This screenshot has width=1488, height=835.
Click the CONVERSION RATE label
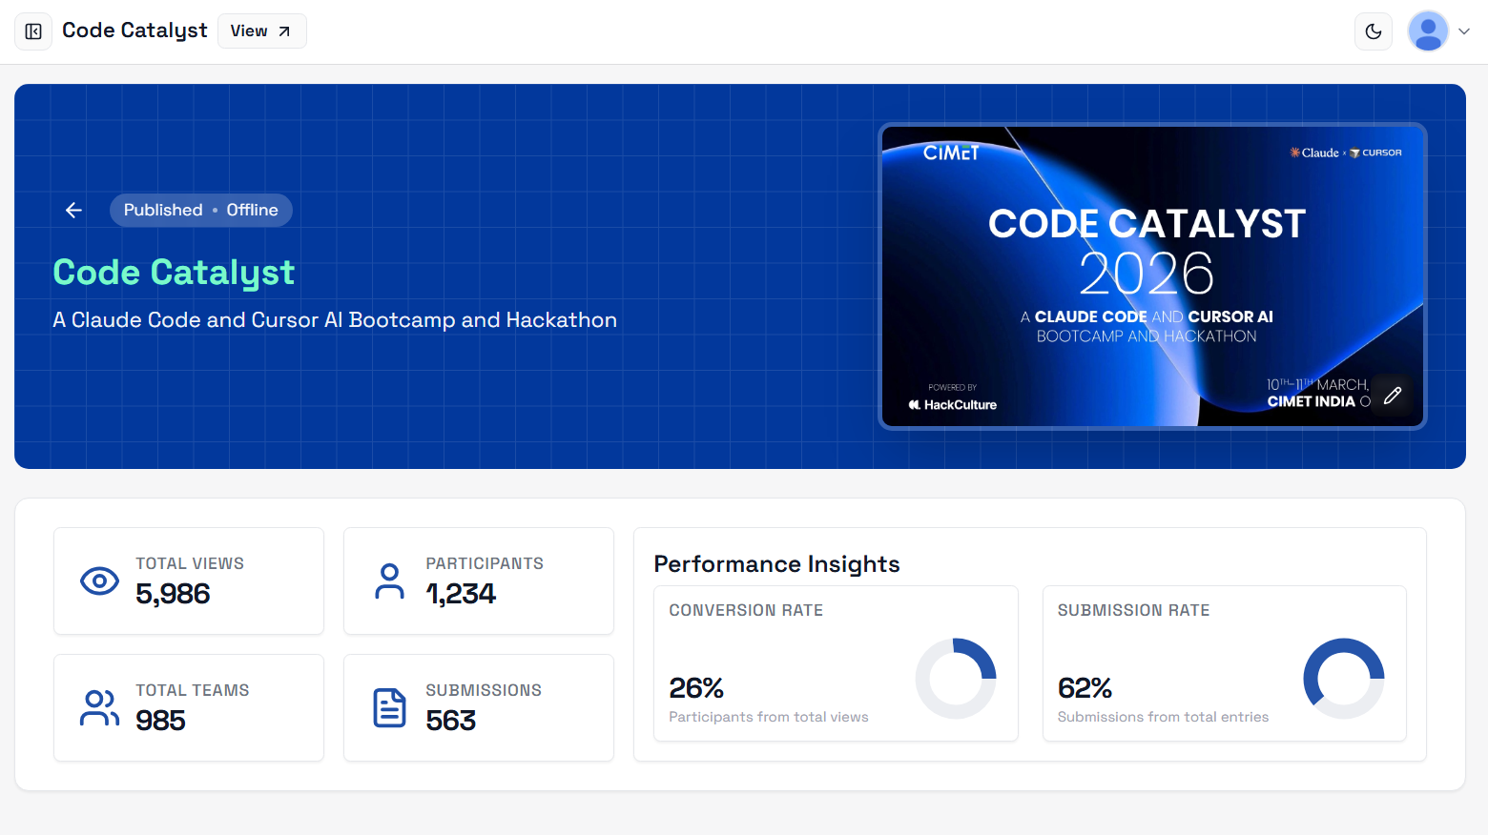[746, 610]
